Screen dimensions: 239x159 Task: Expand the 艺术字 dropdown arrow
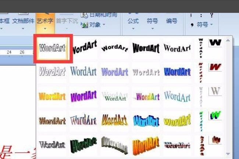click(45, 28)
